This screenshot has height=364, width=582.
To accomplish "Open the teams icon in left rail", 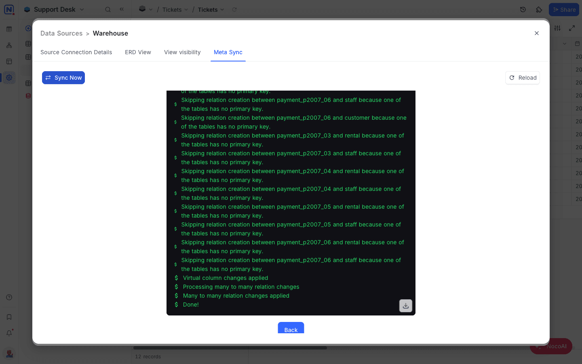I will click(9, 45).
